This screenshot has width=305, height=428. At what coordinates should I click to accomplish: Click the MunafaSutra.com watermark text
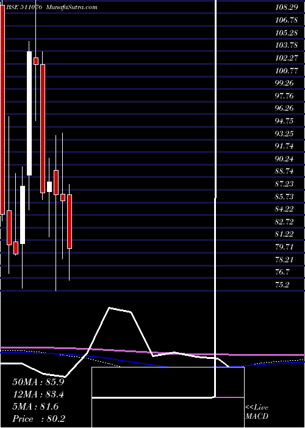coord(71,7)
